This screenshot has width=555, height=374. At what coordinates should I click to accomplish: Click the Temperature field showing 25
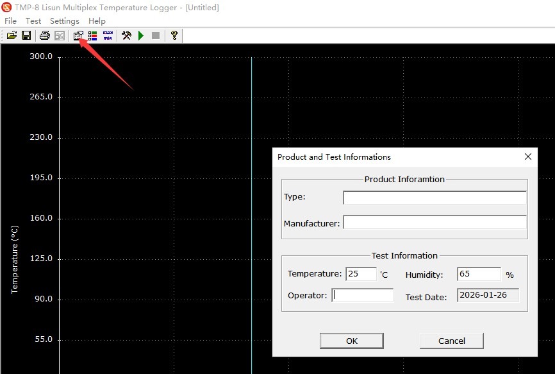coord(361,274)
